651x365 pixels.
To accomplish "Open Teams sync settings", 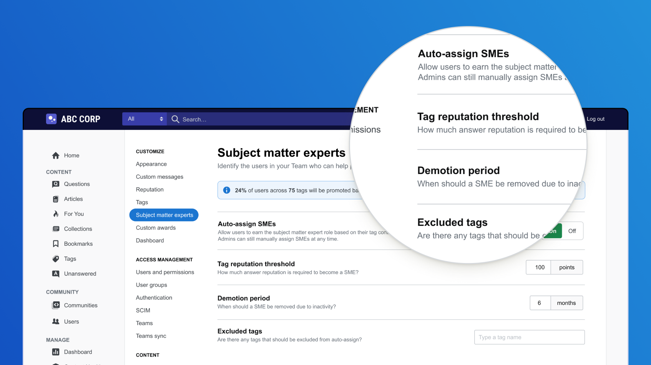I will click(x=151, y=336).
